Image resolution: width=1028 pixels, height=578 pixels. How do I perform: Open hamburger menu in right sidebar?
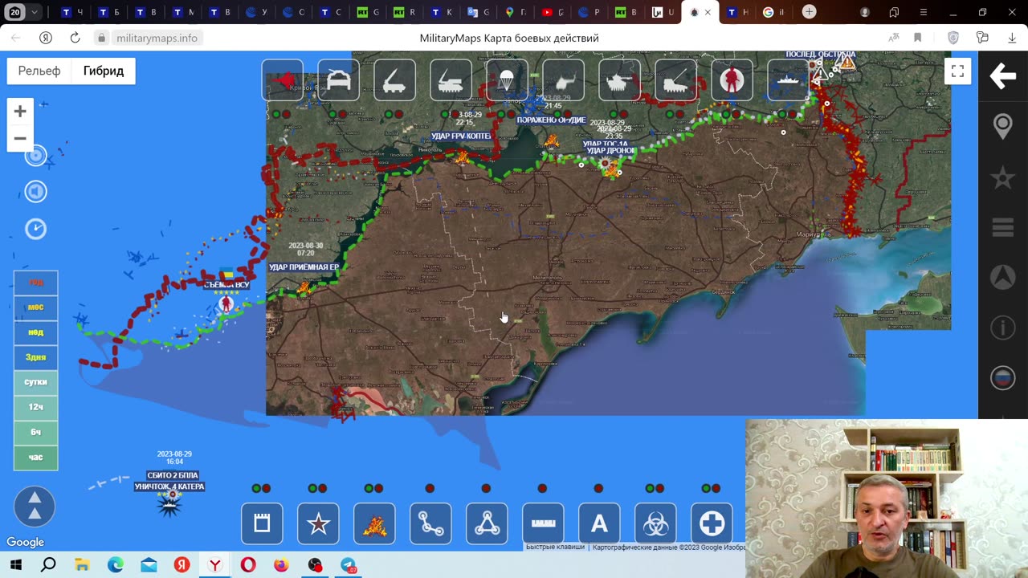click(x=1003, y=227)
